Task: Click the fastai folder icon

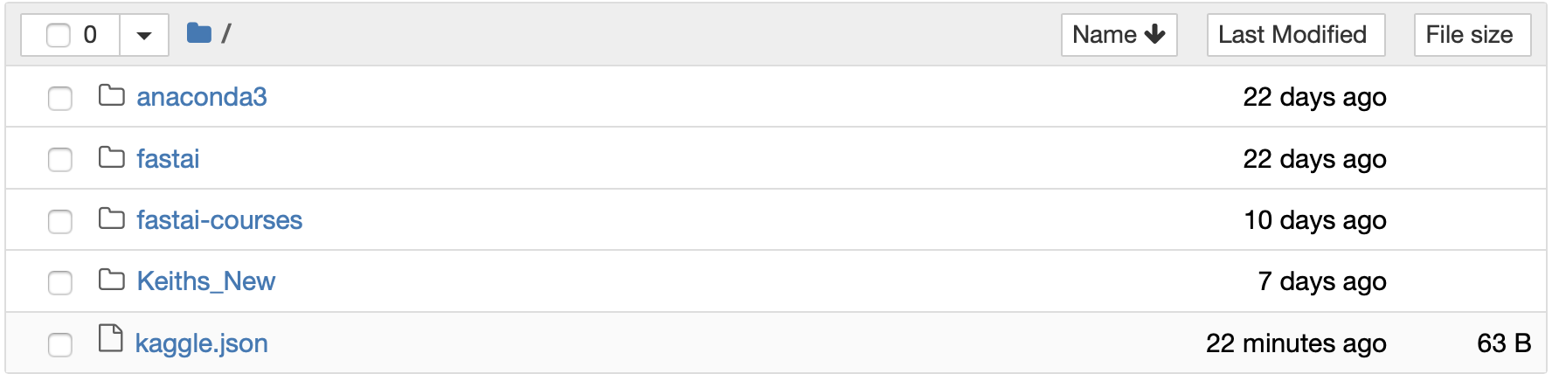Action: [111, 157]
